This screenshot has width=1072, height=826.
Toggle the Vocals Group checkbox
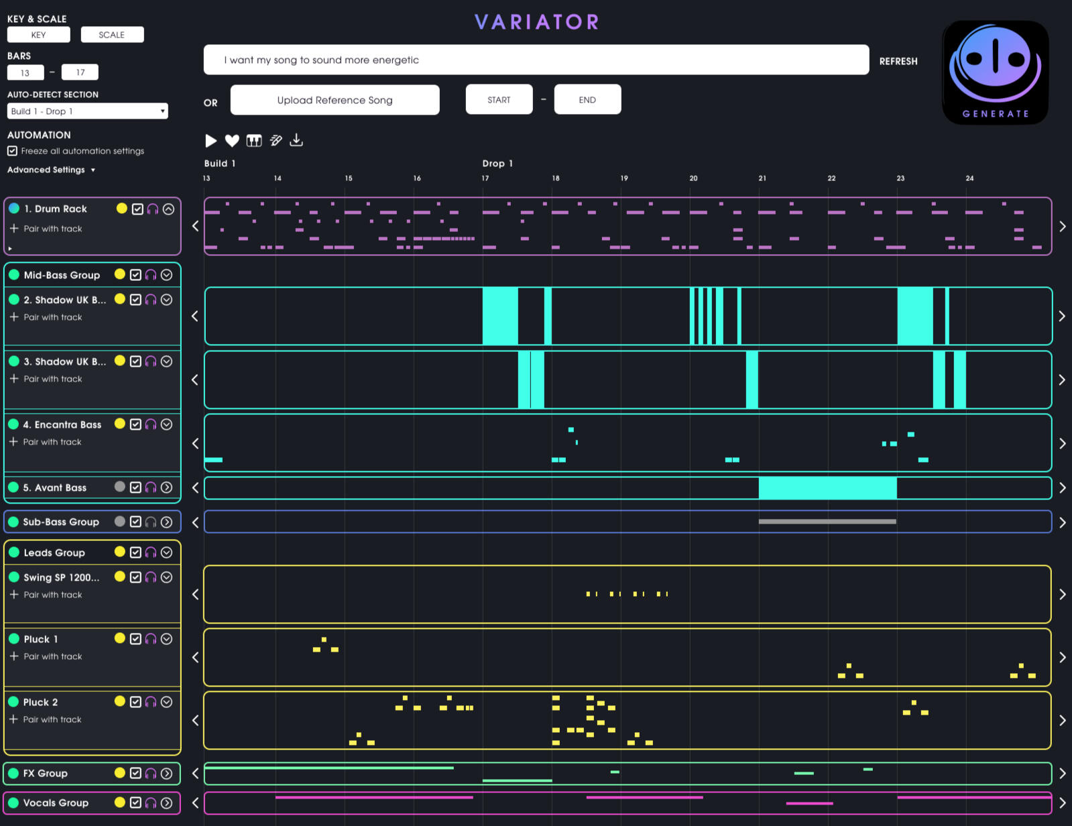135,803
